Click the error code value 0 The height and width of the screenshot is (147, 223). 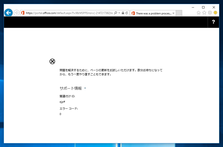pos(60,114)
